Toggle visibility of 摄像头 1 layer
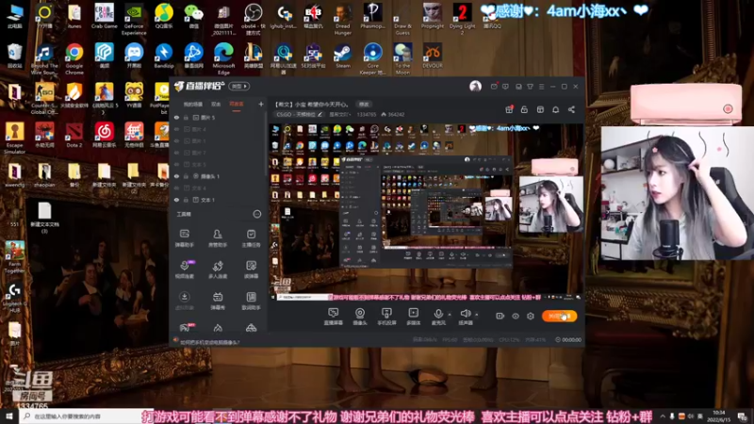 pyautogui.click(x=176, y=176)
